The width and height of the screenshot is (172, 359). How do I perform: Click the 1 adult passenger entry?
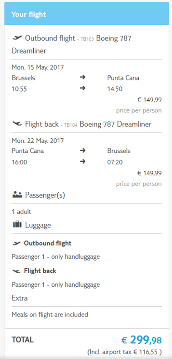tap(21, 212)
